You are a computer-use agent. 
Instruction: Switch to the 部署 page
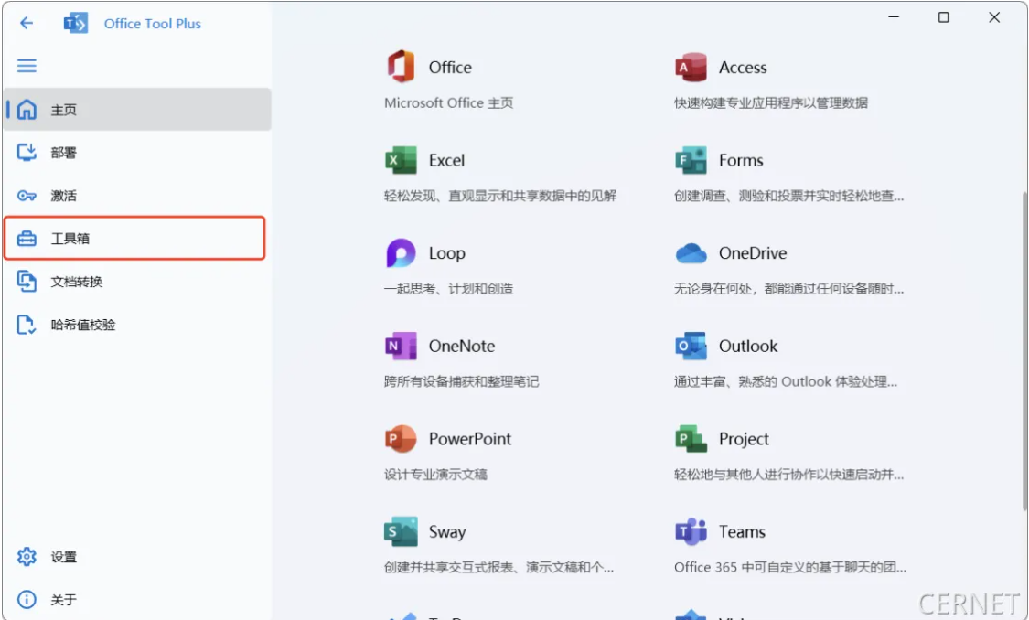click(63, 153)
